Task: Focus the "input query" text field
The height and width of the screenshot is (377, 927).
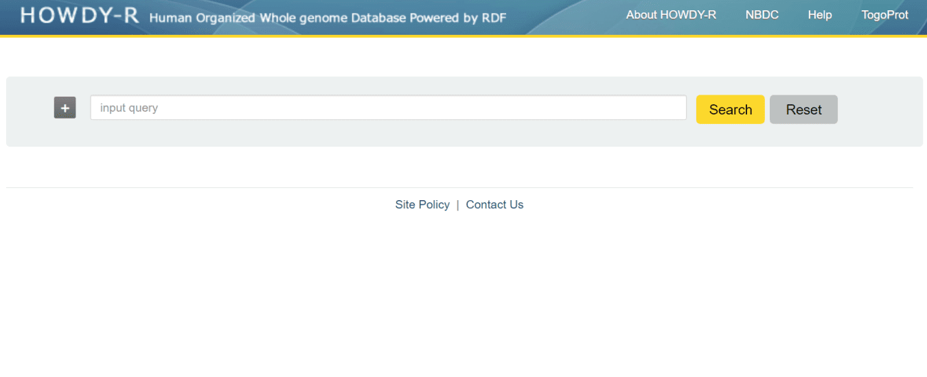Action: (388, 108)
